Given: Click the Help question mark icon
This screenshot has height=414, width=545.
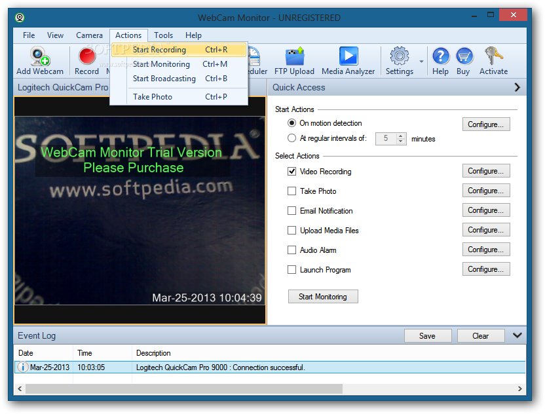Looking at the screenshot, I should [x=440, y=56].
